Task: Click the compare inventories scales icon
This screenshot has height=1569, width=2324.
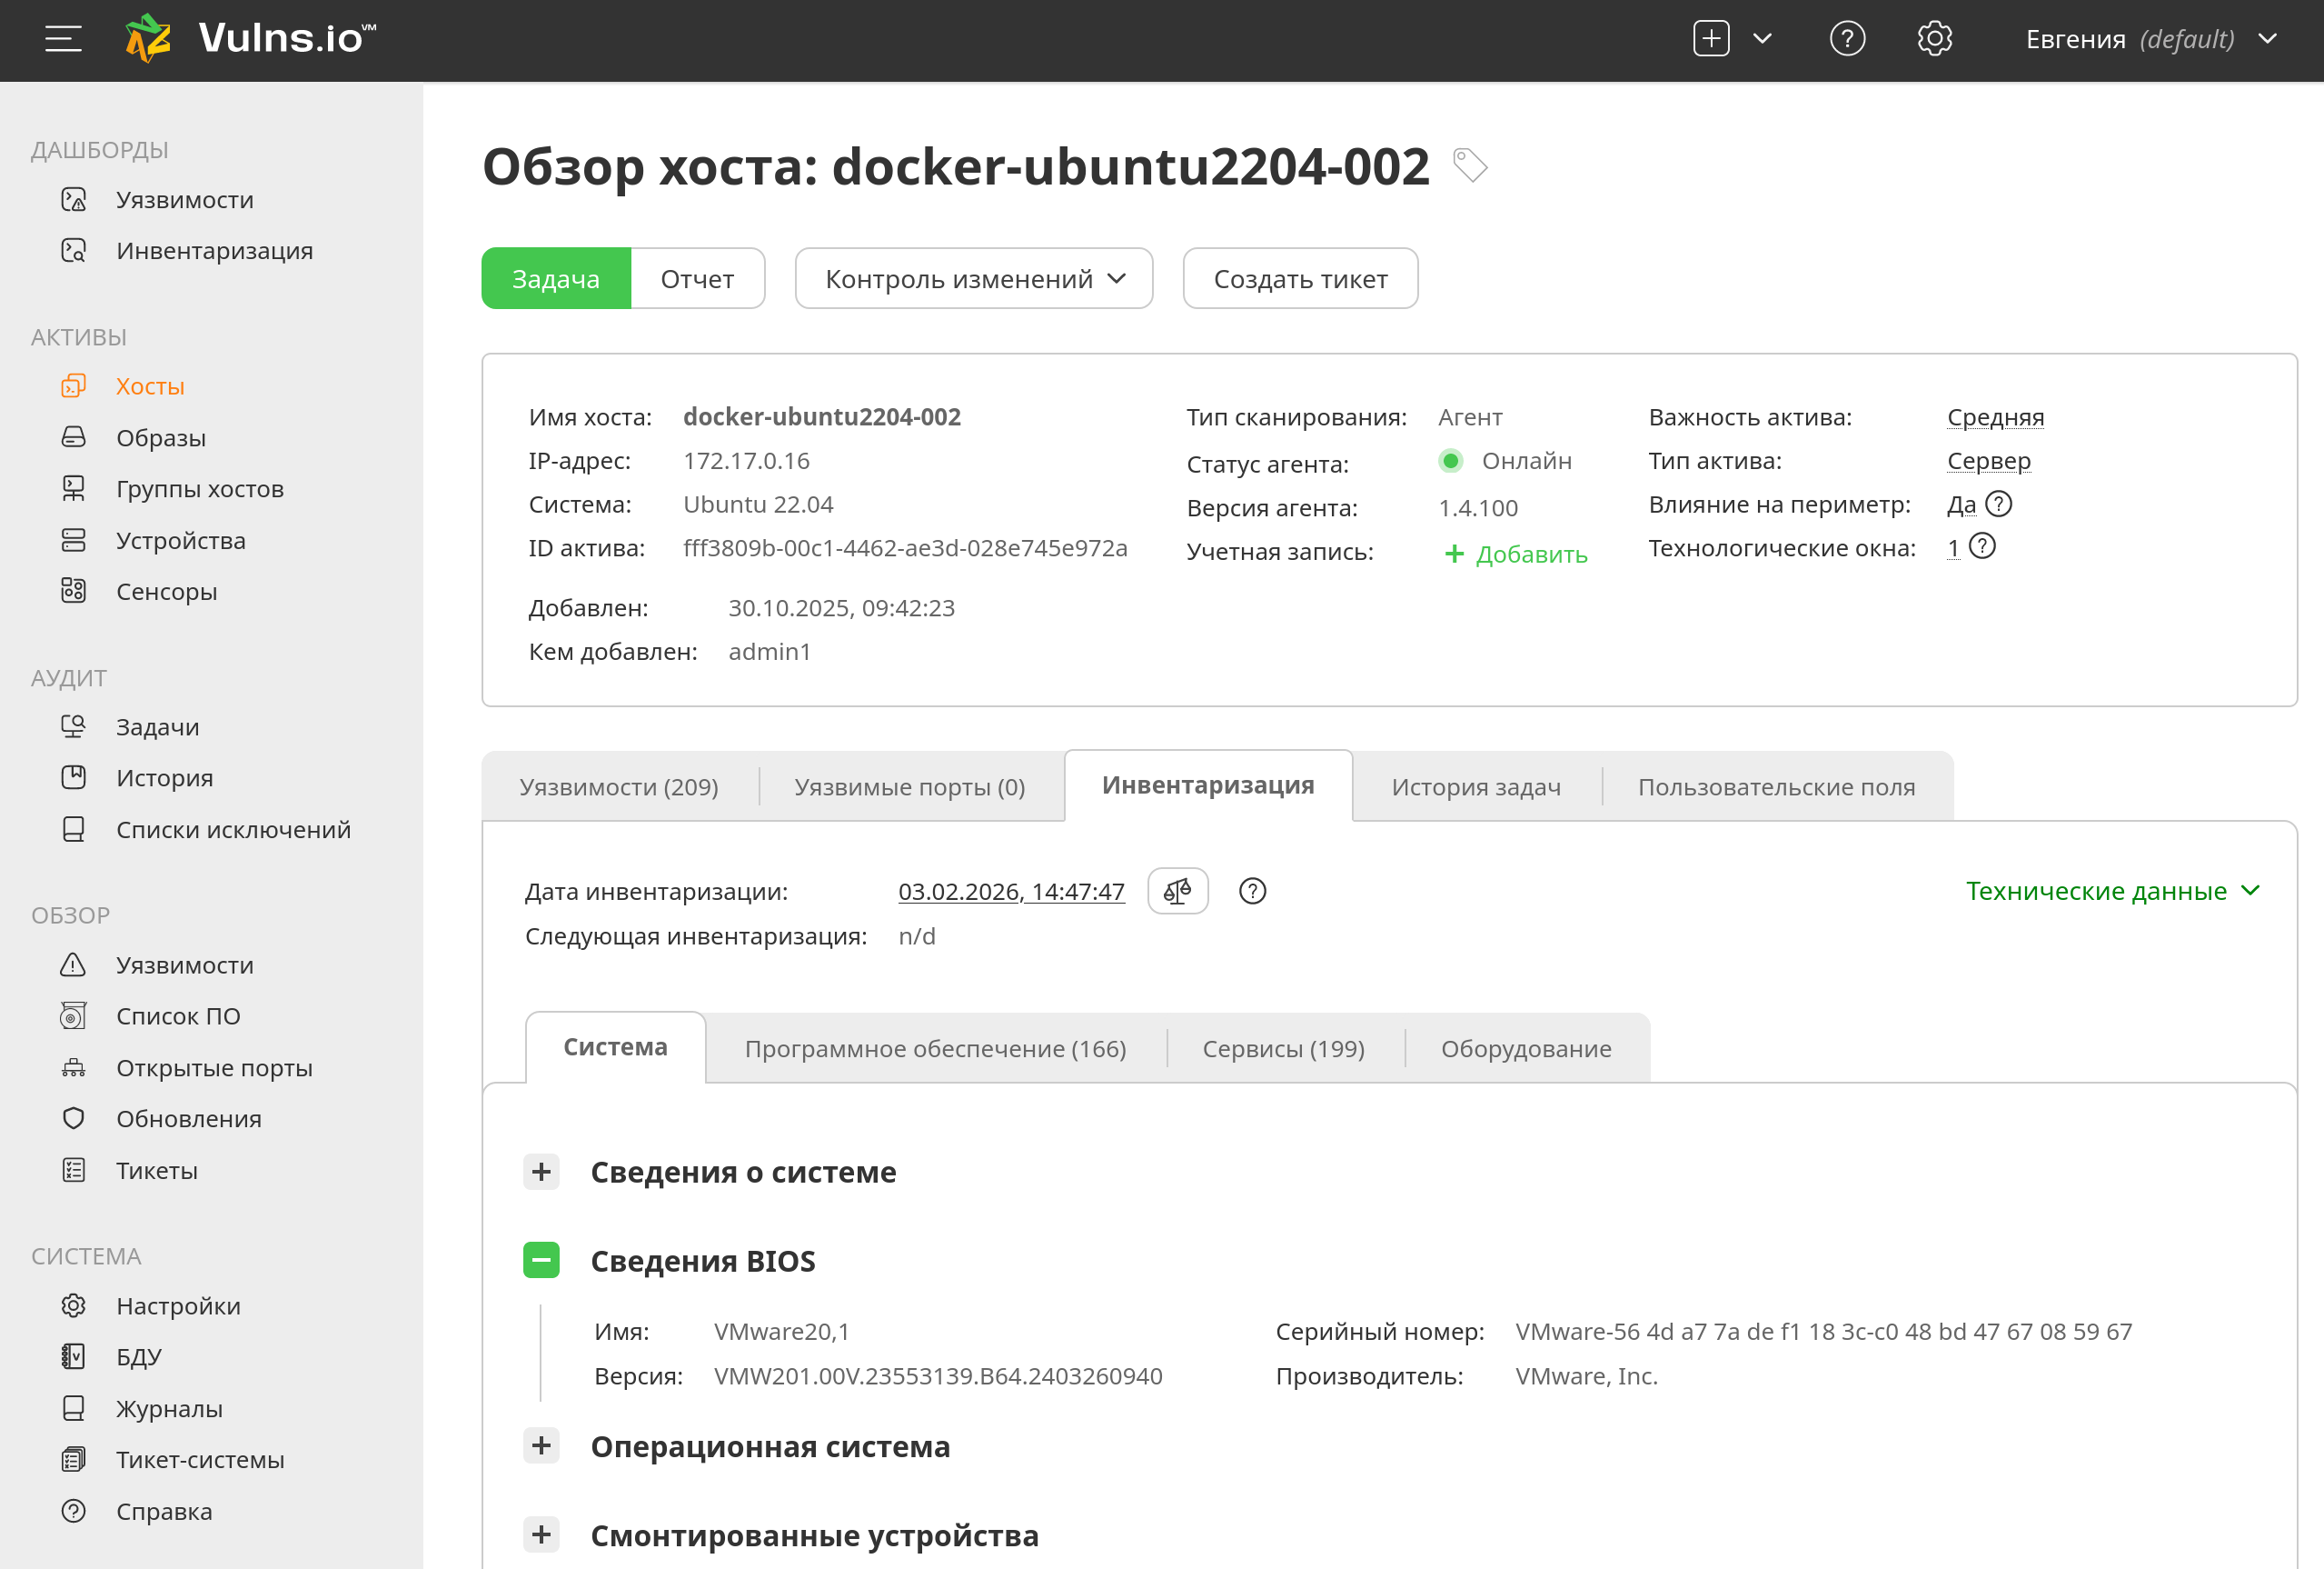Action: point(1177,891)
